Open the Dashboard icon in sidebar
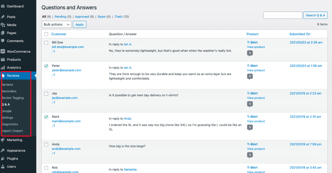Viewport: 332px width, 173px height. point(3,6)
